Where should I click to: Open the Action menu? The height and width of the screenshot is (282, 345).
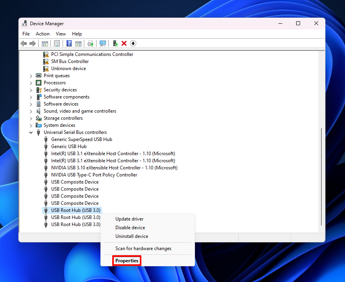[x=43, y=34]
